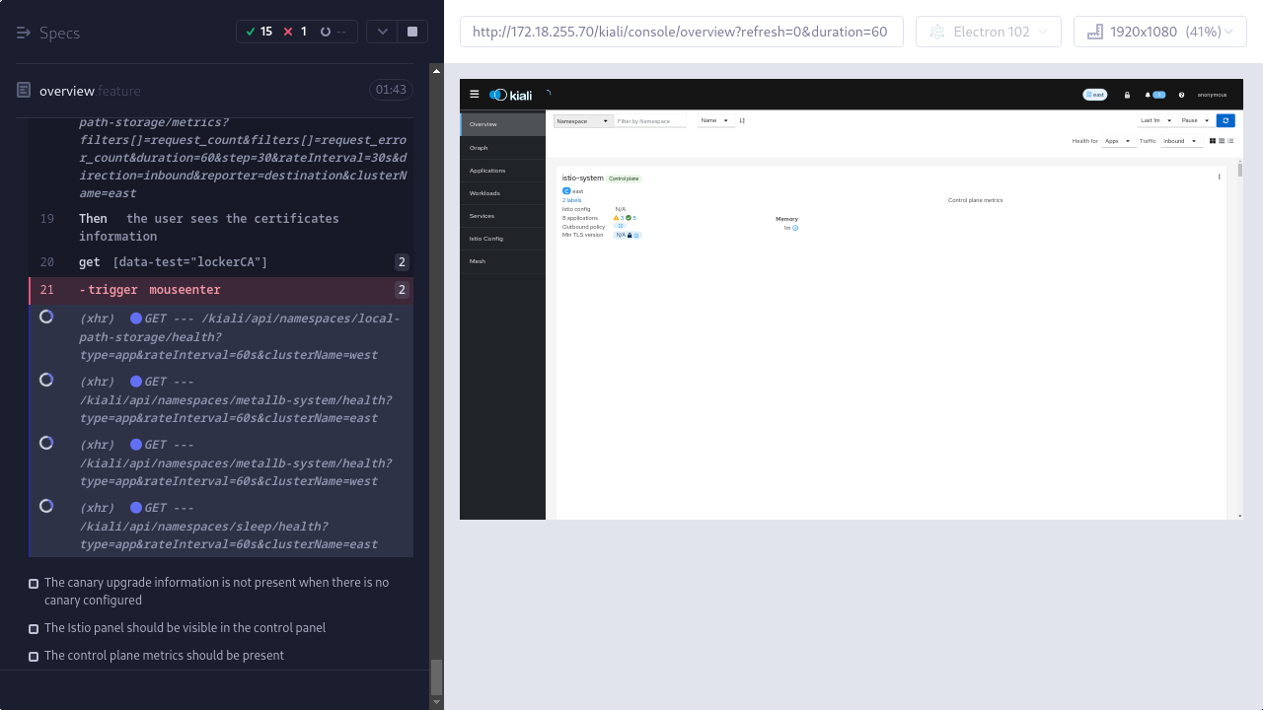Select the control plane metrics test
The image size is (1263, 710).
tap(164, 656)
